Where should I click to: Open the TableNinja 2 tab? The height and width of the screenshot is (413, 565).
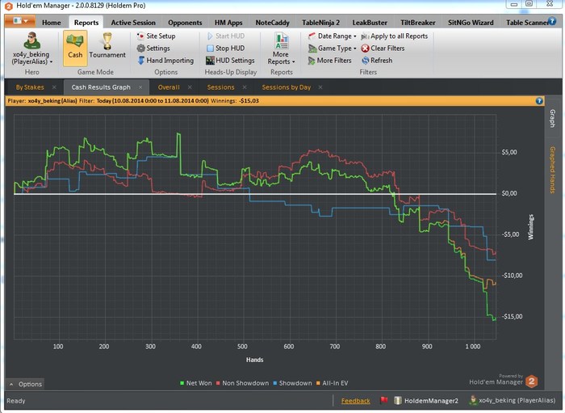click(320, 23)
